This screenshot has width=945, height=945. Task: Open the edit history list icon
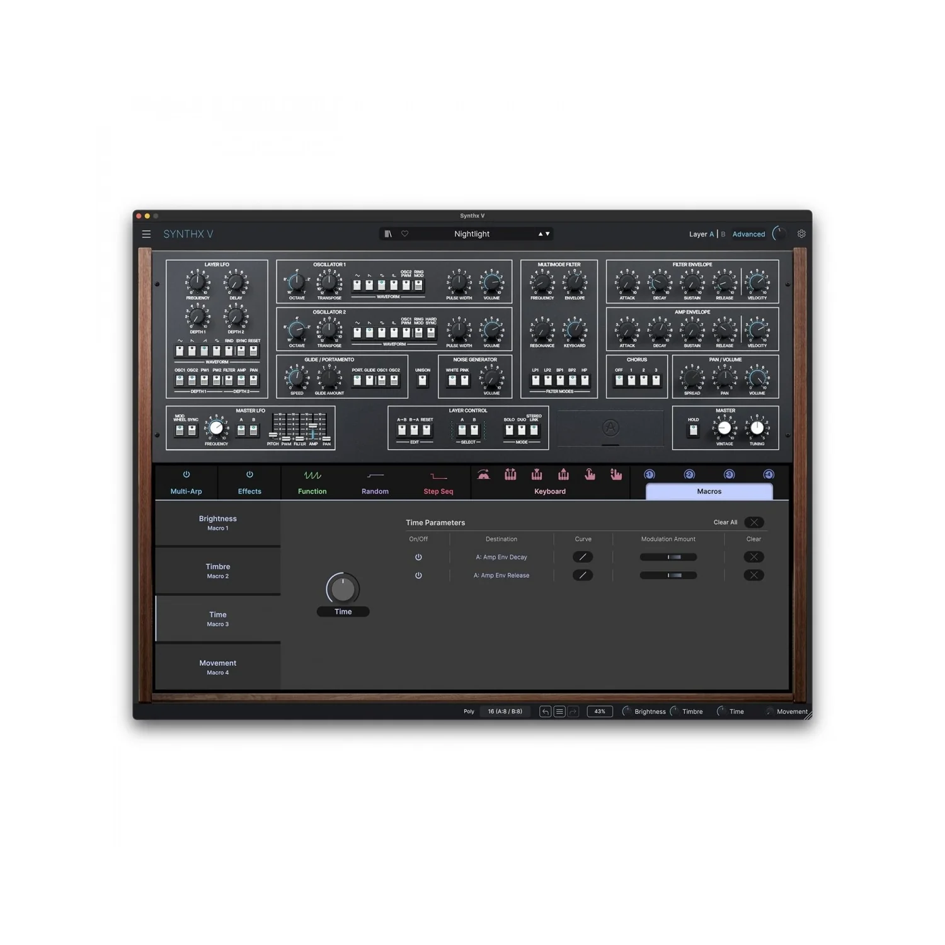point(559,711)
